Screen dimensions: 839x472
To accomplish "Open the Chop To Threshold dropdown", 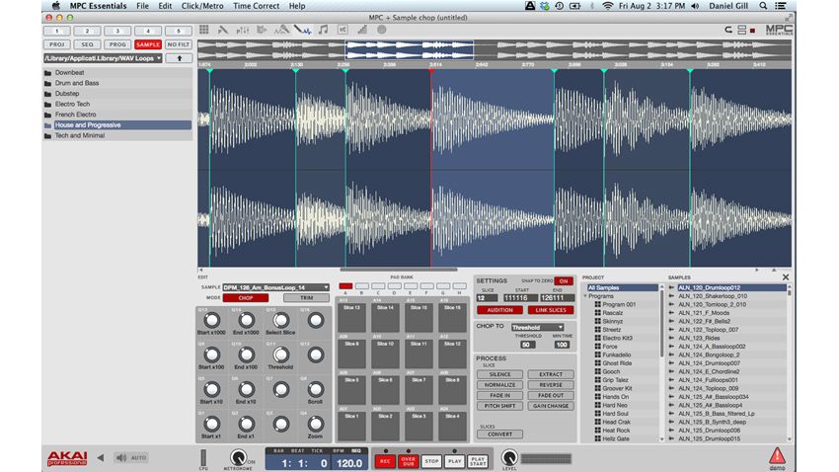I will tap(537, 327).
